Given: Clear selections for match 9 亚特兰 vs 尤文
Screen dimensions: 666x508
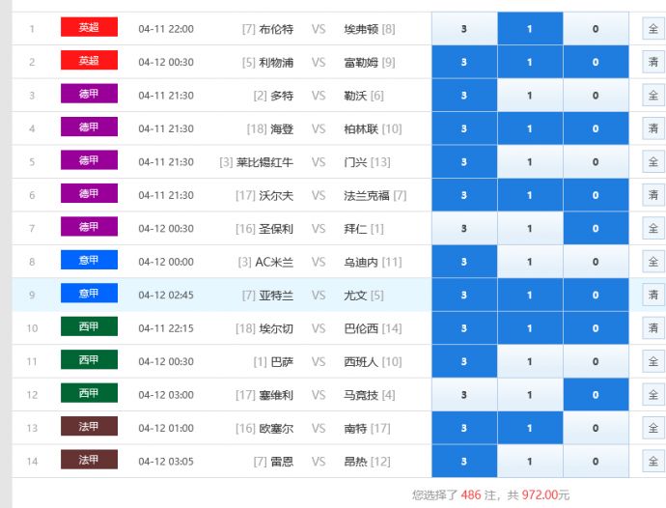Looking at the screenshot, I should (x=652, y=295).
